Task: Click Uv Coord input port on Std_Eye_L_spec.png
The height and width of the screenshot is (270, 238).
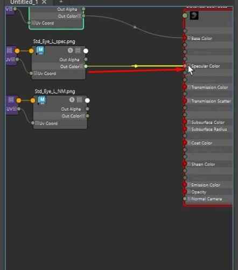Action: click(31, 73)
